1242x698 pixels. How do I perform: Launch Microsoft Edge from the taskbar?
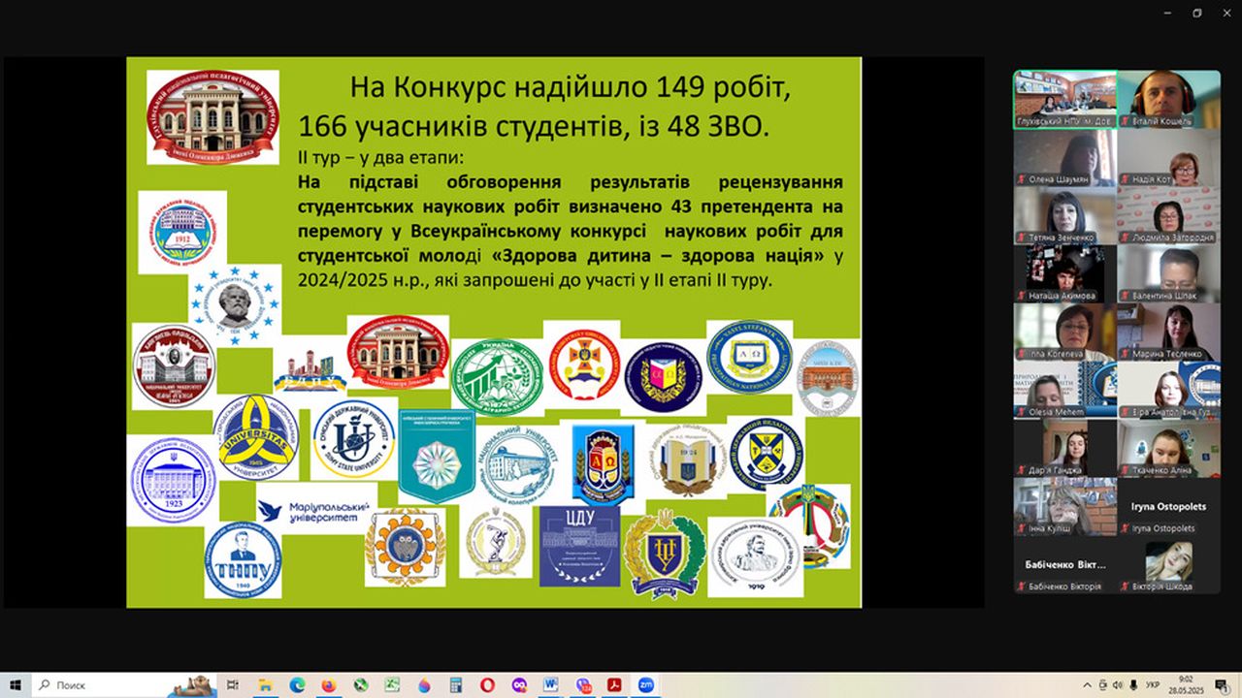(x=297, y=684)
